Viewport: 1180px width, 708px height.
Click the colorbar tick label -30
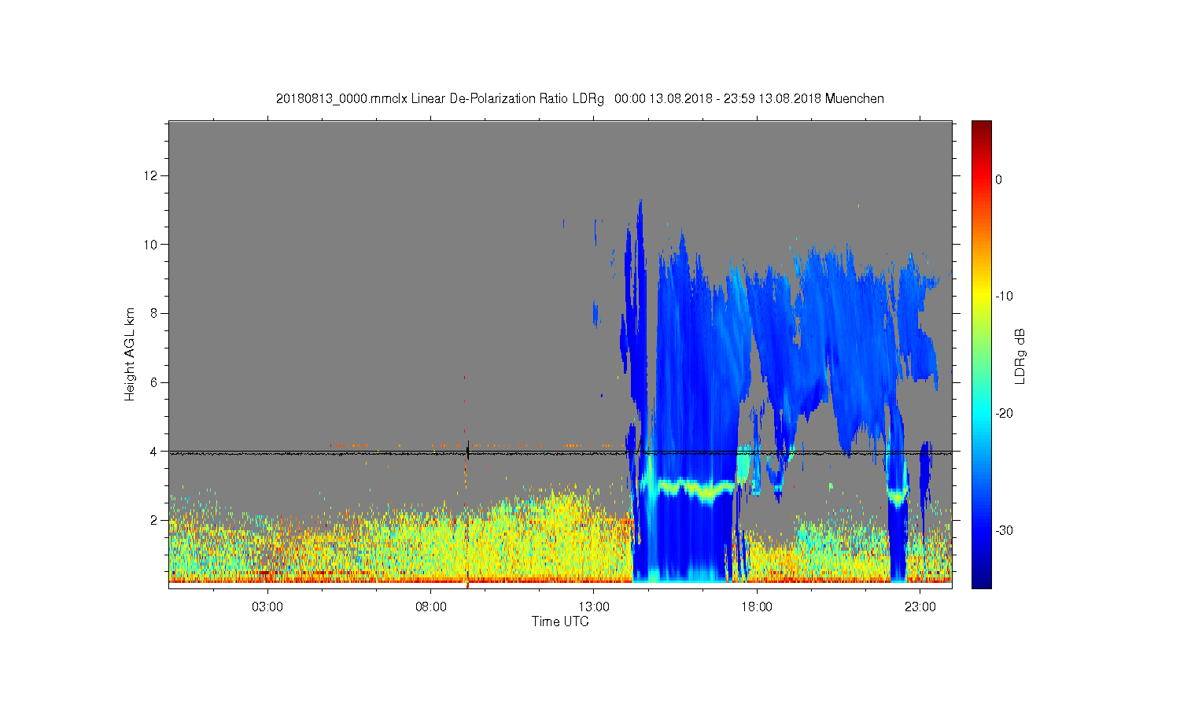click(1004, 531)
